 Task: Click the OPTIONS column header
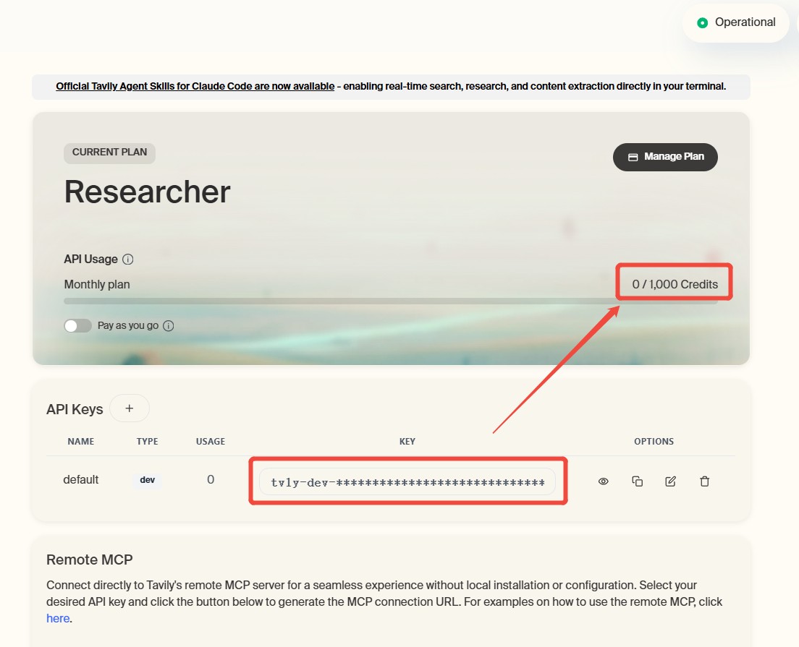(654, 442)
